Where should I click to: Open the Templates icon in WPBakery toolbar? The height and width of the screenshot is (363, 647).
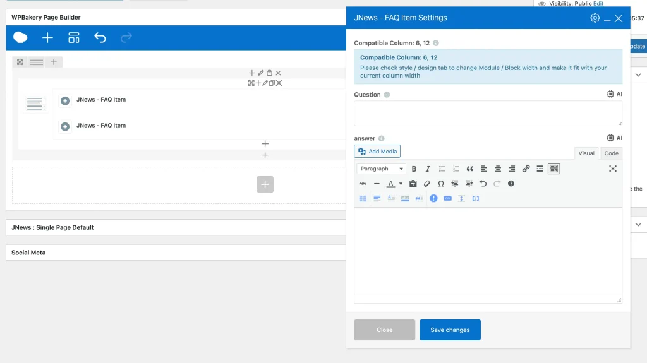point(74,38)
